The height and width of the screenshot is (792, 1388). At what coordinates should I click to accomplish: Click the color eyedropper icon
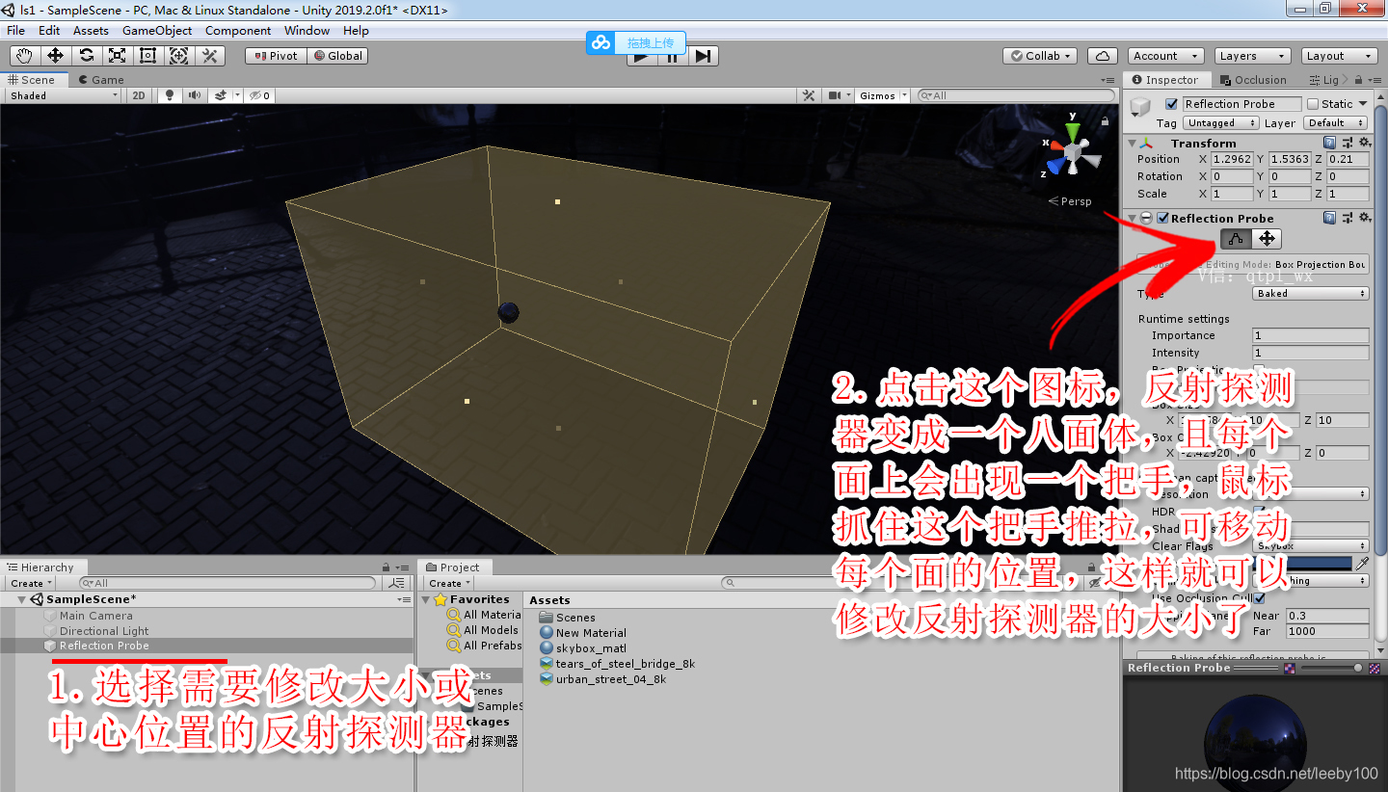[x=1362, y=563]
